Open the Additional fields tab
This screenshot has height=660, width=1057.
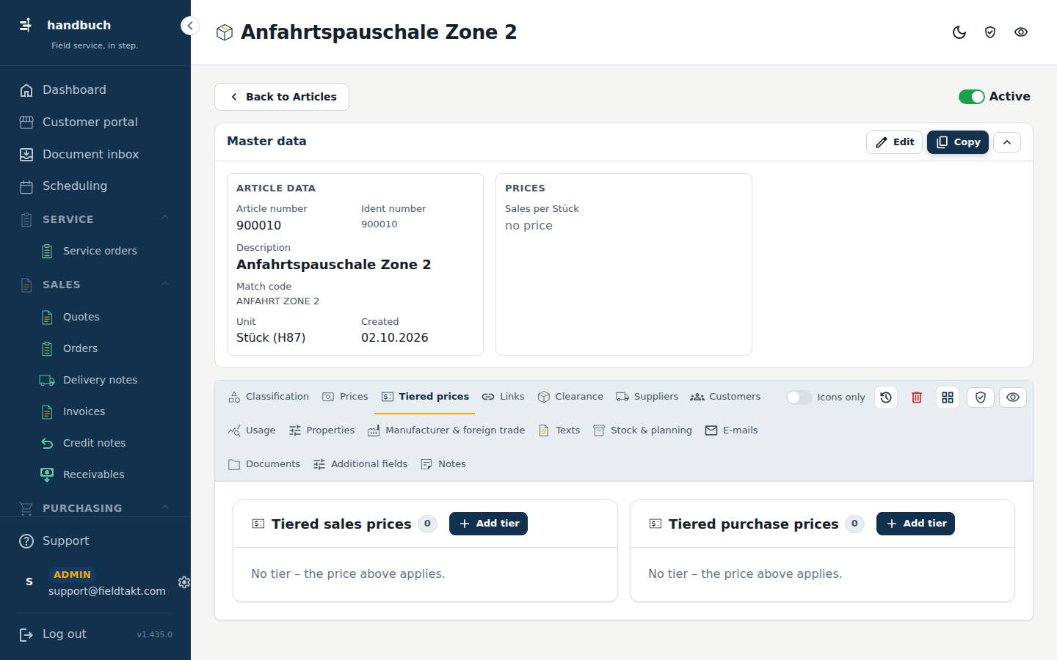(360, 464)
